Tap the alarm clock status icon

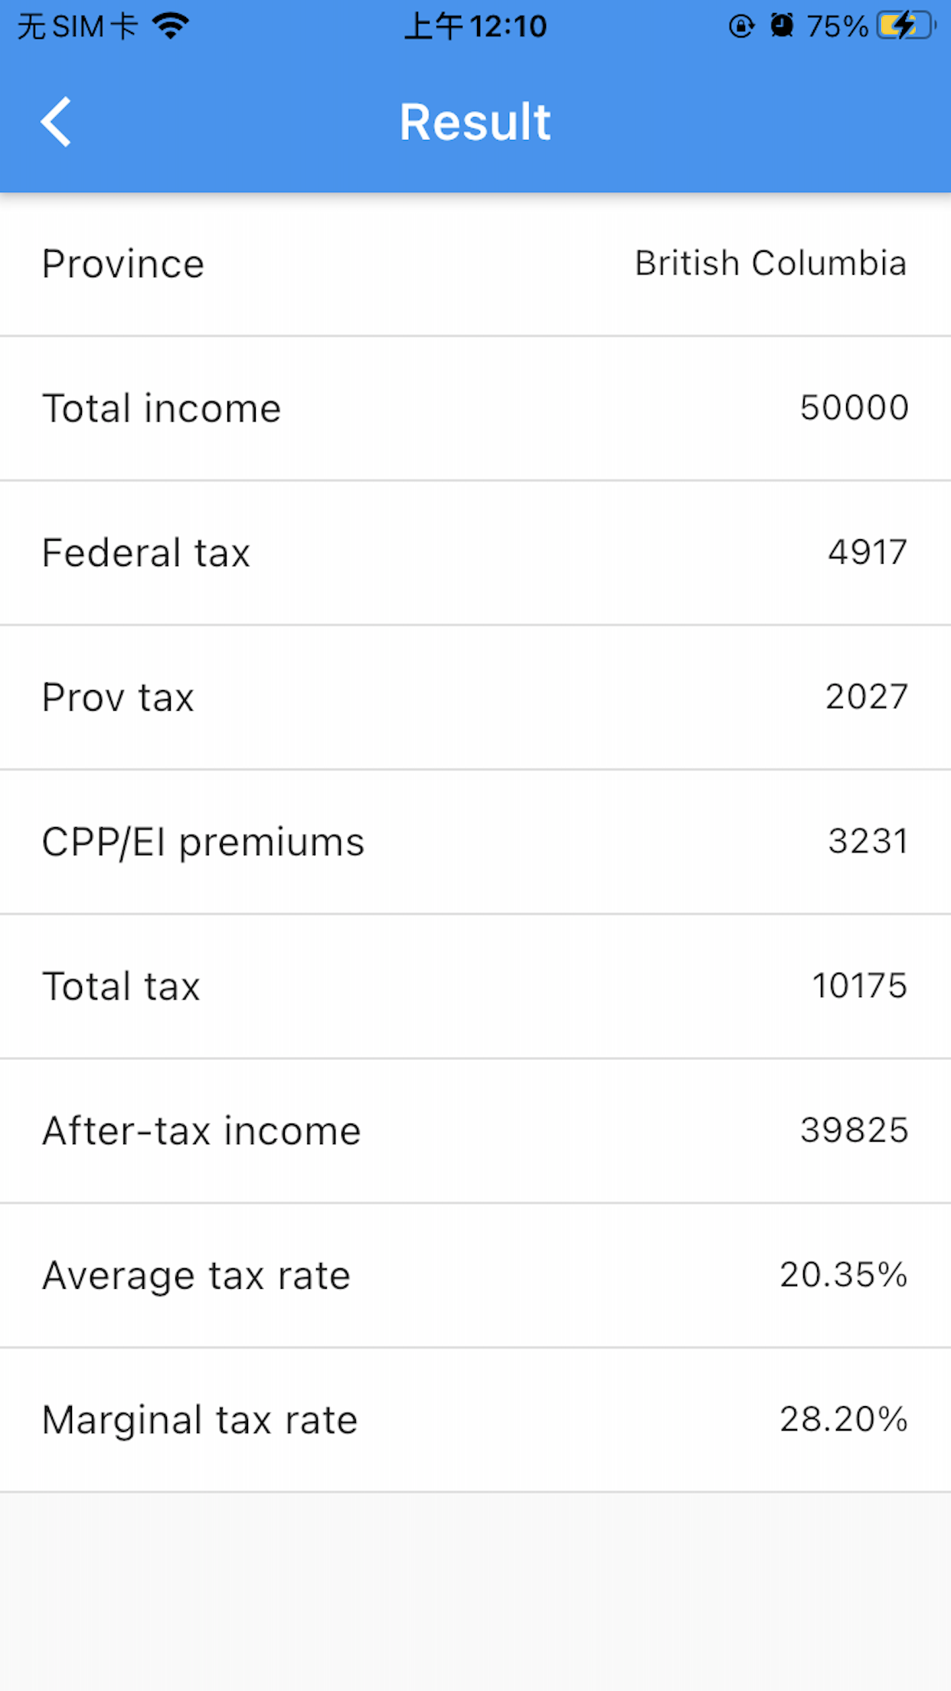pos(781,26)
